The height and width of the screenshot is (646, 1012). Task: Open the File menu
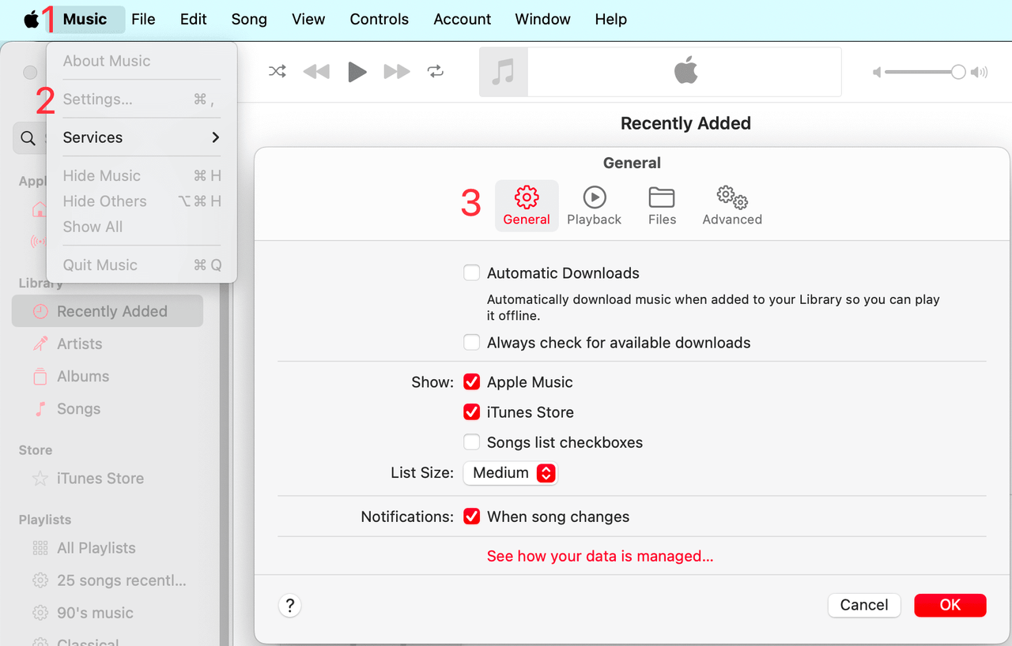tap(143, 19)
